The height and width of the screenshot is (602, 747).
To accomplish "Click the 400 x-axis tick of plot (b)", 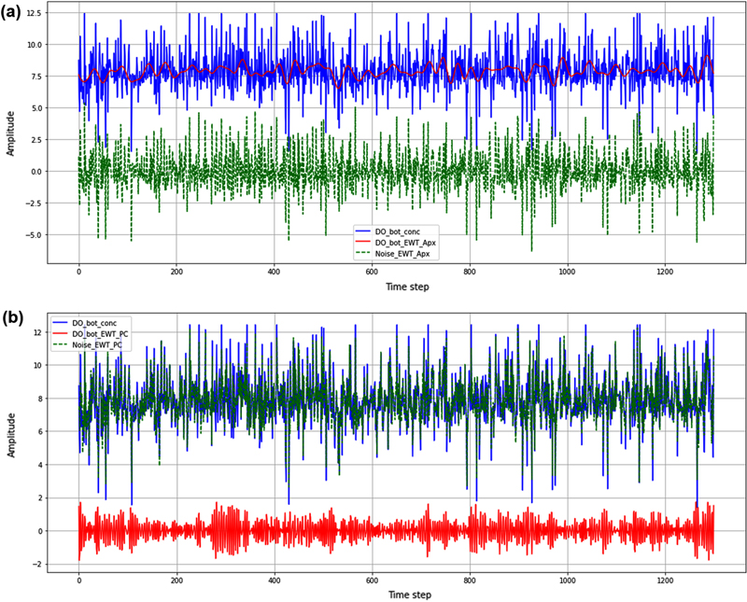I will click(x=275, y=581).
